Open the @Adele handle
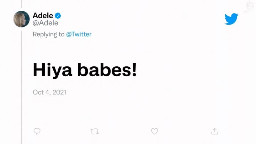The image size is (256, 144). tap(45, 23)
